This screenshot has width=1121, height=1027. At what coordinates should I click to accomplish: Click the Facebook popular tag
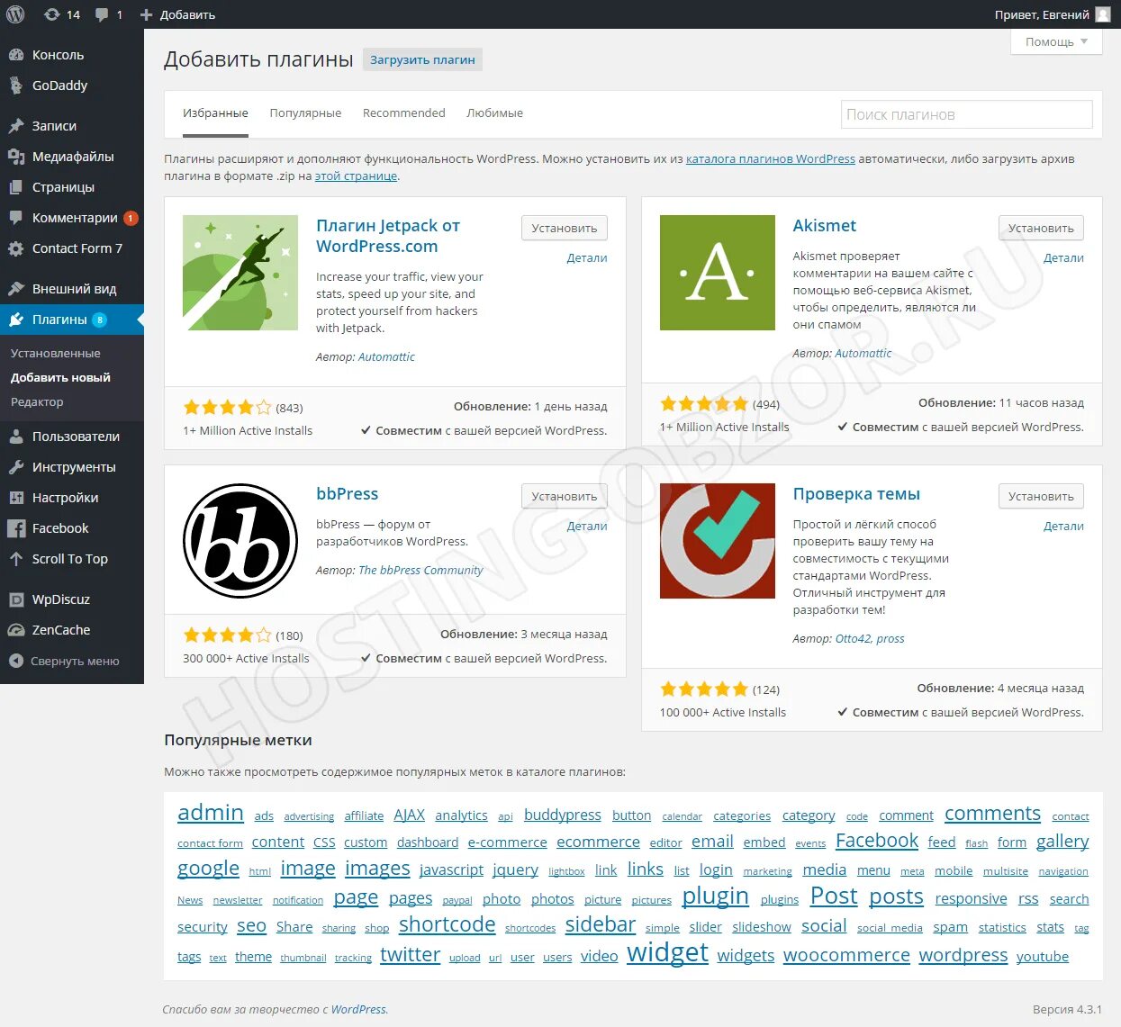coord(877,840)
